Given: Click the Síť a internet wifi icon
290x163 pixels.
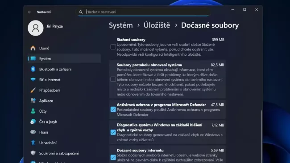Looking at the screenshot, I should (33, 80).
